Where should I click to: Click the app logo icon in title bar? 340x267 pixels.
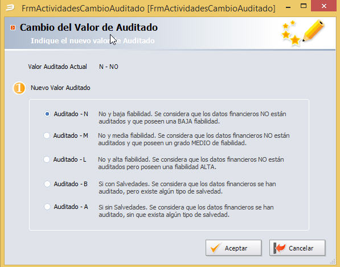(x=10, y=8)
